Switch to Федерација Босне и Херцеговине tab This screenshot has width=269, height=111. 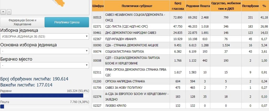click(x=23, y=22)
